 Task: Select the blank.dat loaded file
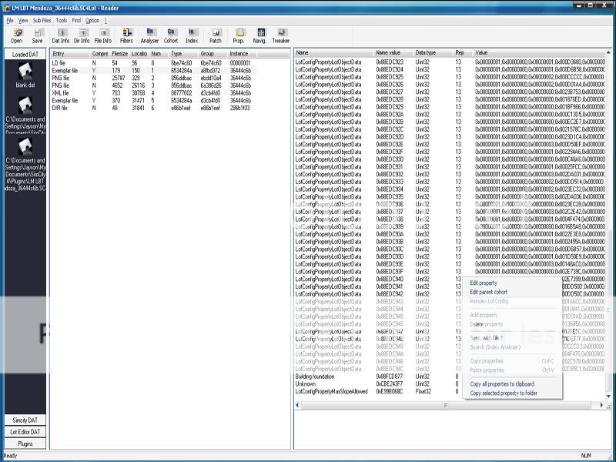point(25,75)
